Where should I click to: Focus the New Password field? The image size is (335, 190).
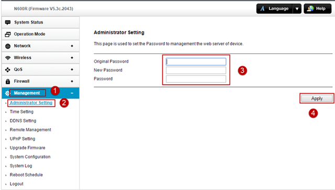coord(196,70)
